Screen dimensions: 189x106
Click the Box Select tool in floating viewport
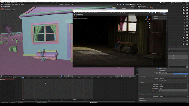[74, 15]
